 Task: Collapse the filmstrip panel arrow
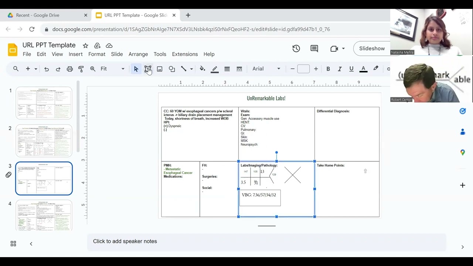tap(31, 243)
